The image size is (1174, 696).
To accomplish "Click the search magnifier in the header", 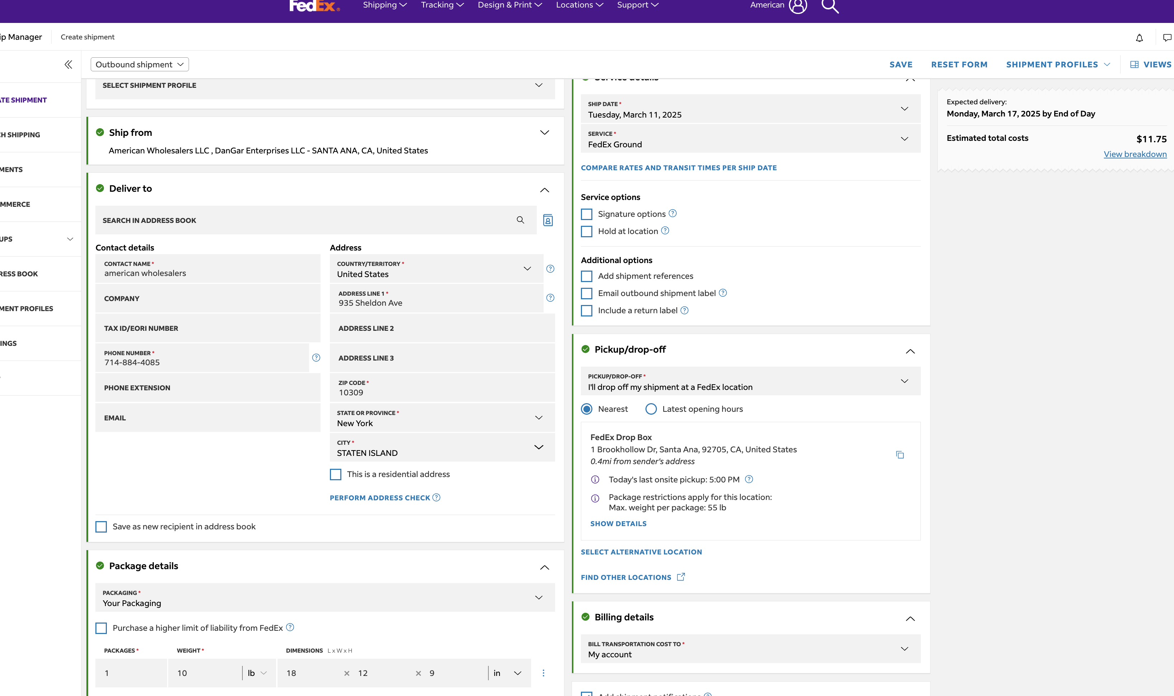I will tap(830, 6).
